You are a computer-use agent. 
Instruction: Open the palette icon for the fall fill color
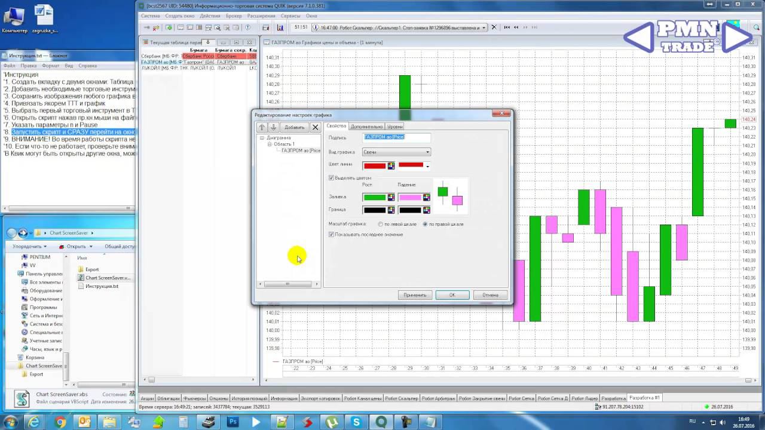coord(426,197)
